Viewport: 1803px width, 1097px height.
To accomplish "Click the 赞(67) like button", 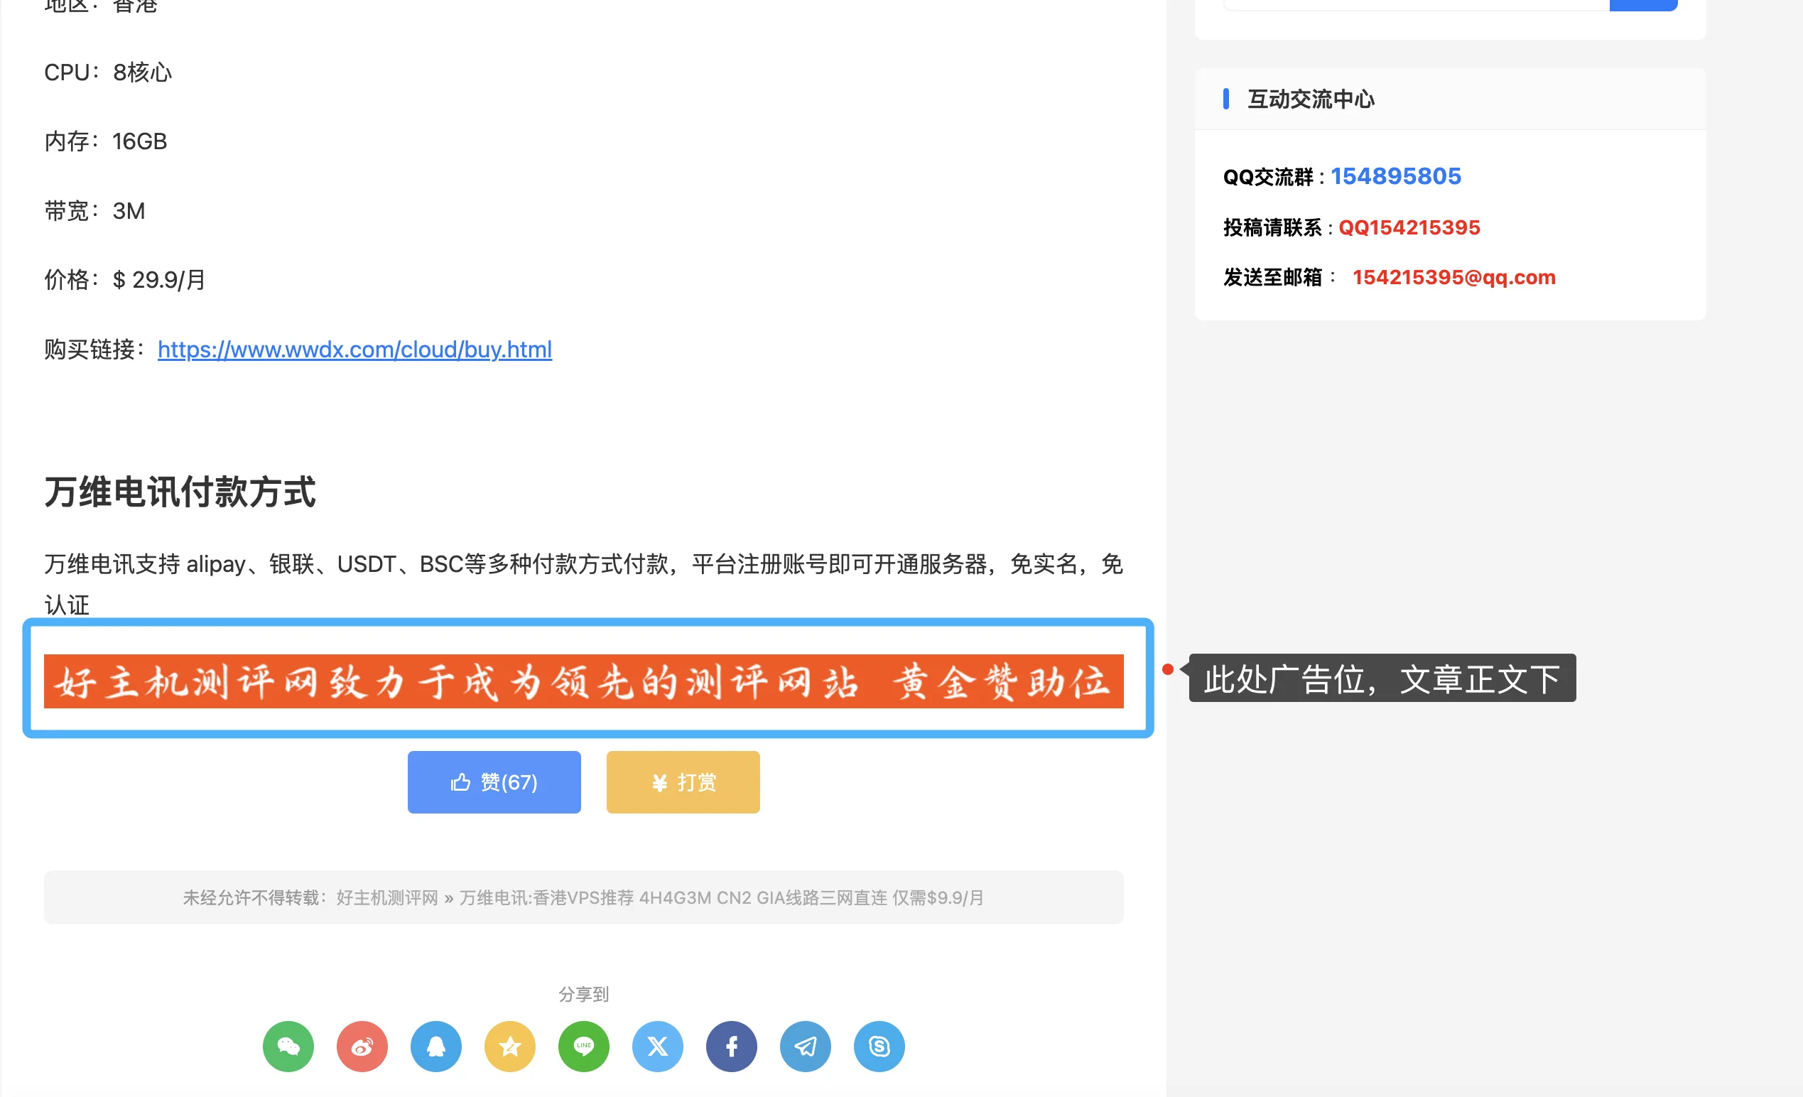I will (494, 782).
